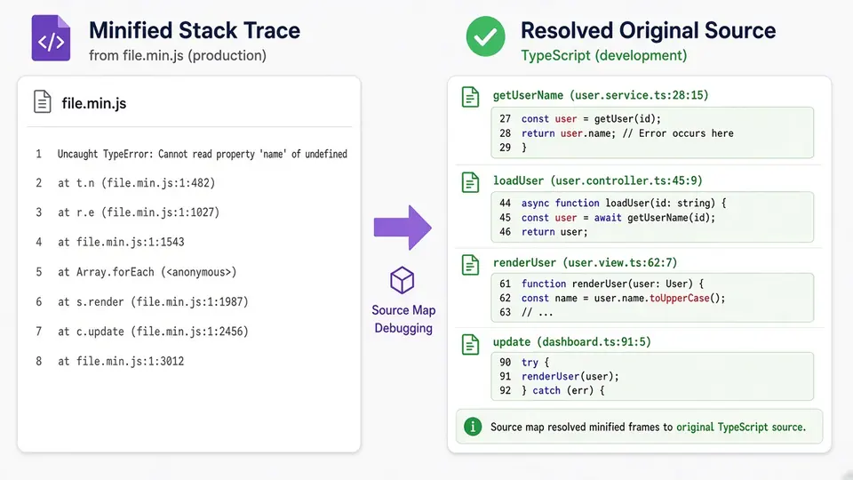Select 'at file.min.js:1:1543' frame
This screenshot has height=480, width=853.
(121, 242)
